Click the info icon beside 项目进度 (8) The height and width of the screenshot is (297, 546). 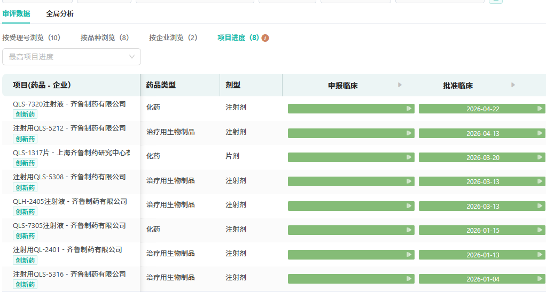(x=266, y=38)
